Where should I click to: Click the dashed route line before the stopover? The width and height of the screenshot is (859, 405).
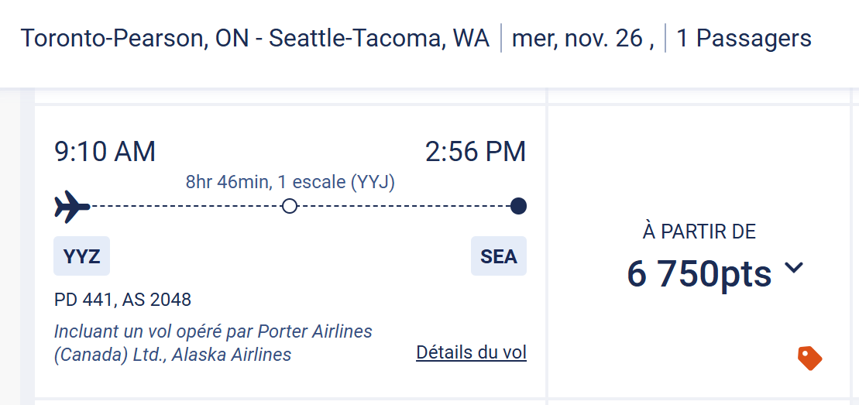(x=186, y=206)
